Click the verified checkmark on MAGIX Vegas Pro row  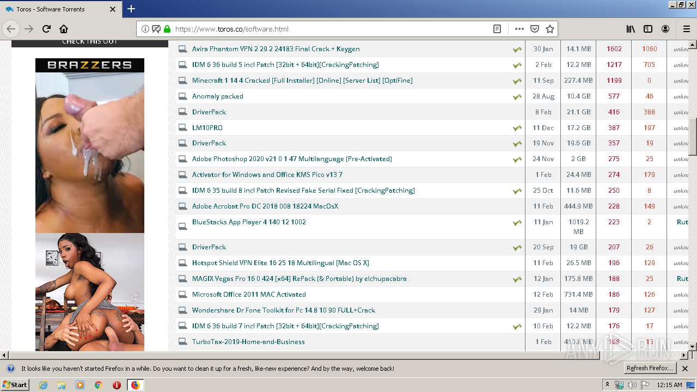517,279
